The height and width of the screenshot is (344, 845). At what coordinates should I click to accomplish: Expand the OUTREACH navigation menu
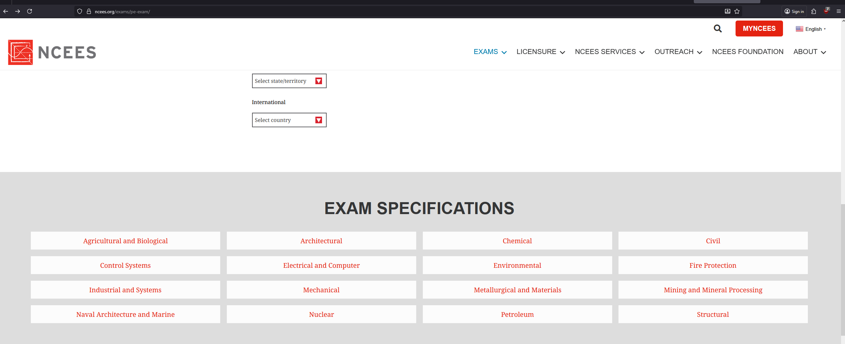[679, 52]
